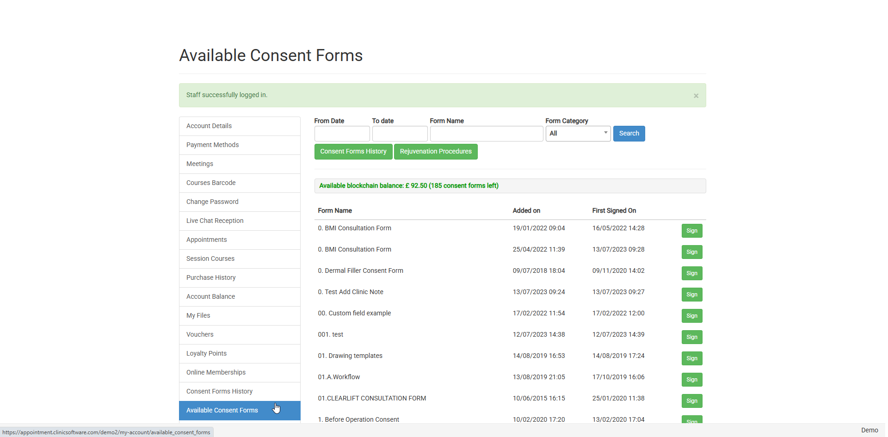The image size is (888, 437).
Task: Sign the 01. Drawing templates form
Action: point(691,358)
